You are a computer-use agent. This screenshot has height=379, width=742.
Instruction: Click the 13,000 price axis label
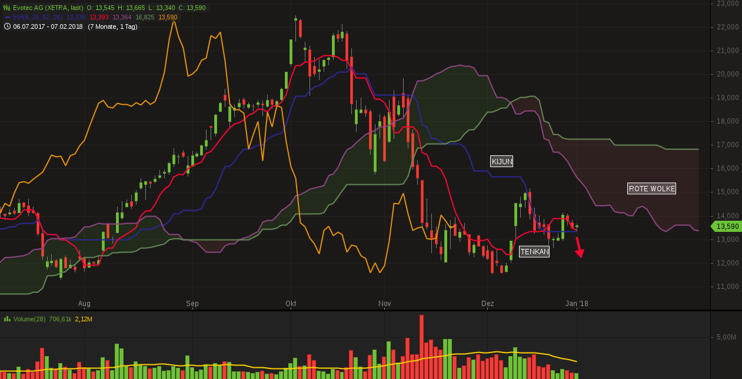click(728, 240)
